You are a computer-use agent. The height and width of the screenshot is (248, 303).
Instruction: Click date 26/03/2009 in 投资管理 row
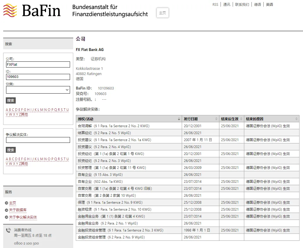[193, 168]
